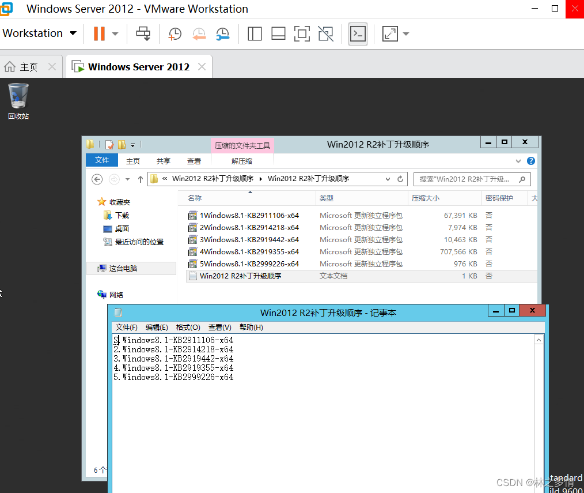The image size is (584, 493).
Task: Pause the virtual machine from the toolbar
Action: tap(99, 33)
